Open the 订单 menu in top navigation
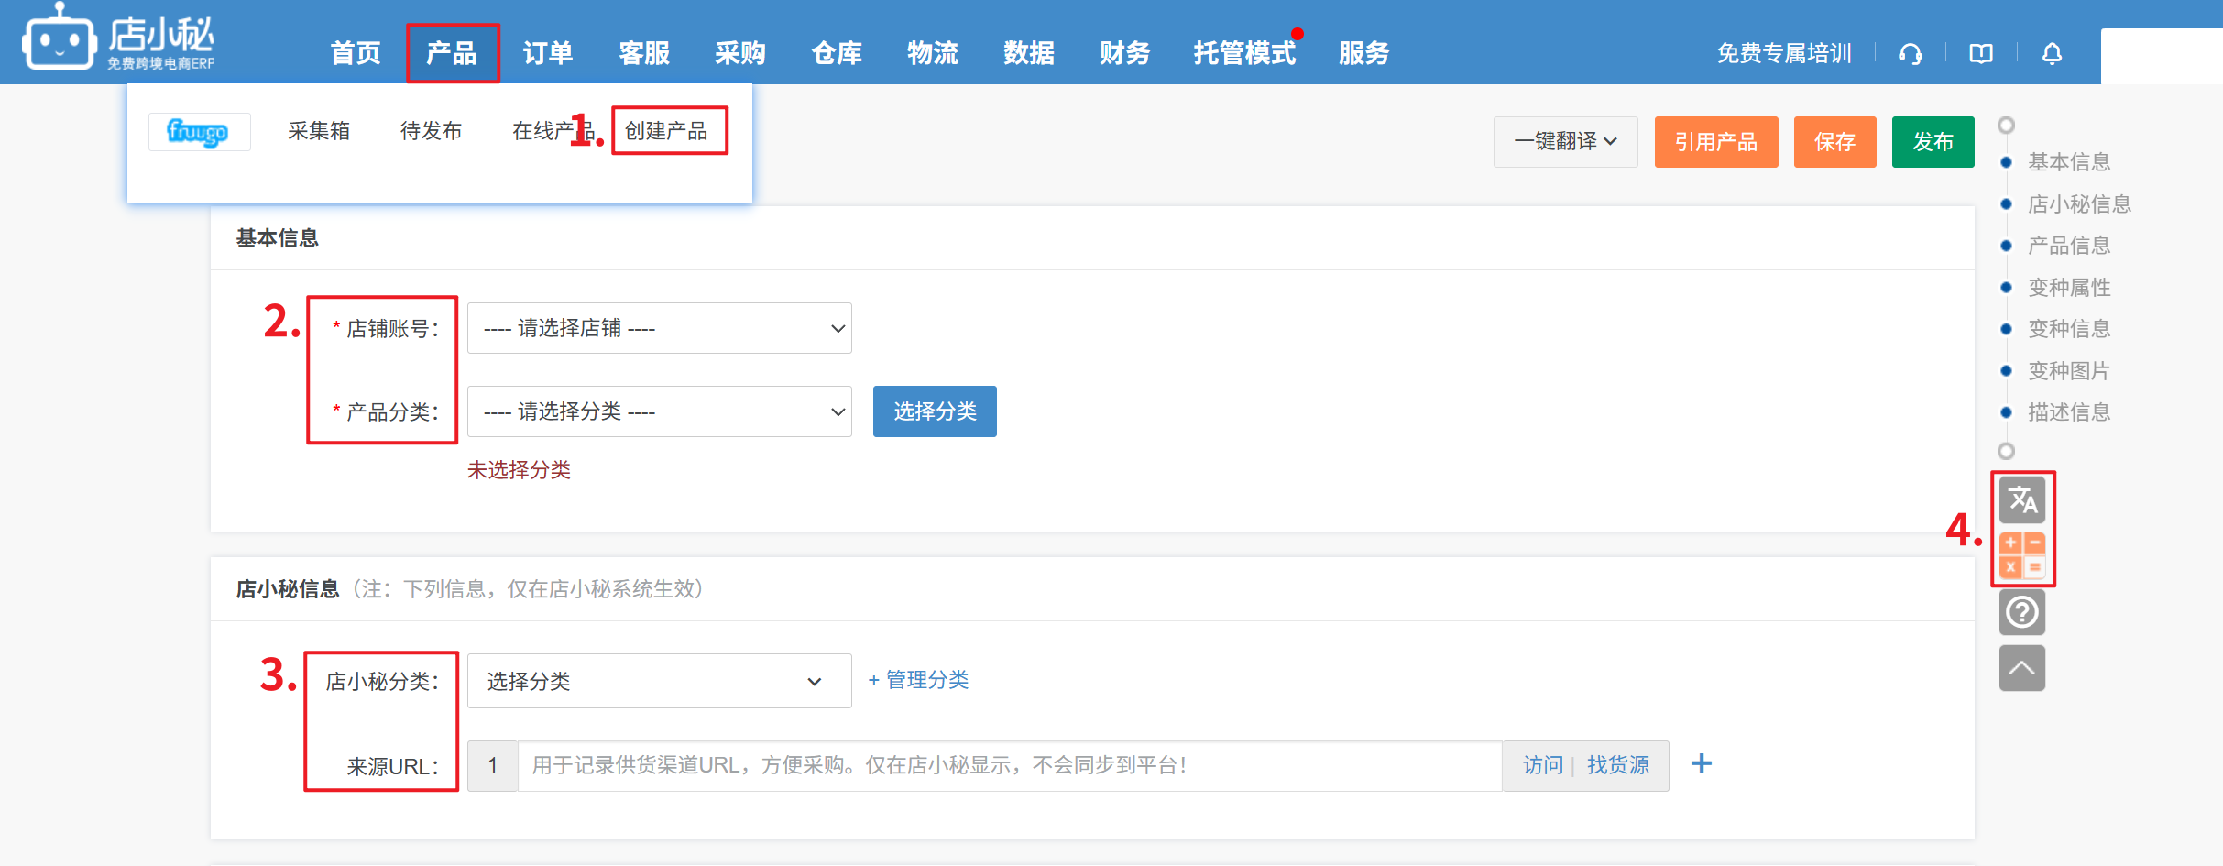Screen dimensions: 2223x866 (547, 54)
